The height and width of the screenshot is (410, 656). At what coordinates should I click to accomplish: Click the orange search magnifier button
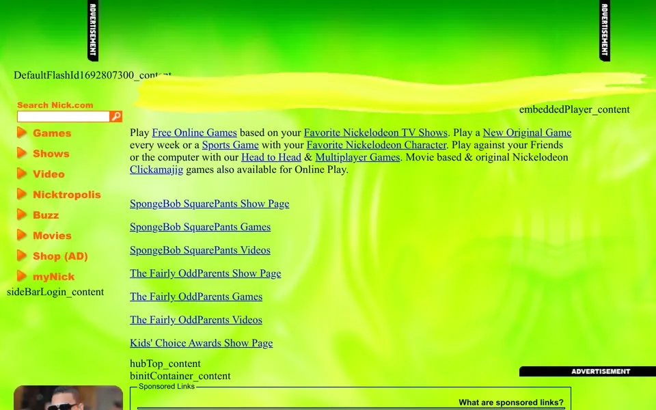click(116, 116)
